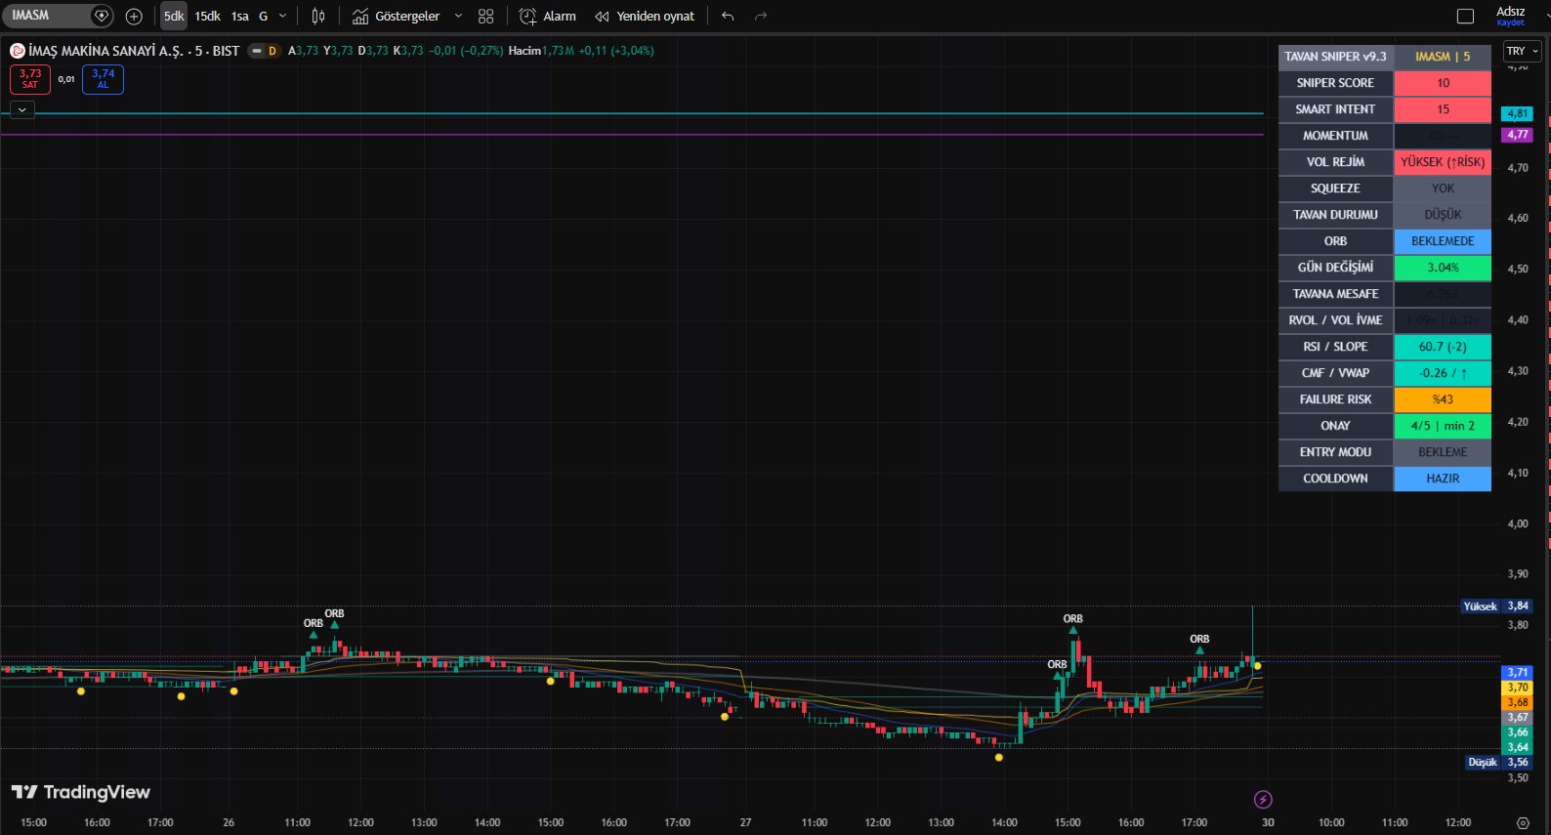1551x835 pixels.
Task: Open the layout selection square icon
Action: coord(1465,17)
